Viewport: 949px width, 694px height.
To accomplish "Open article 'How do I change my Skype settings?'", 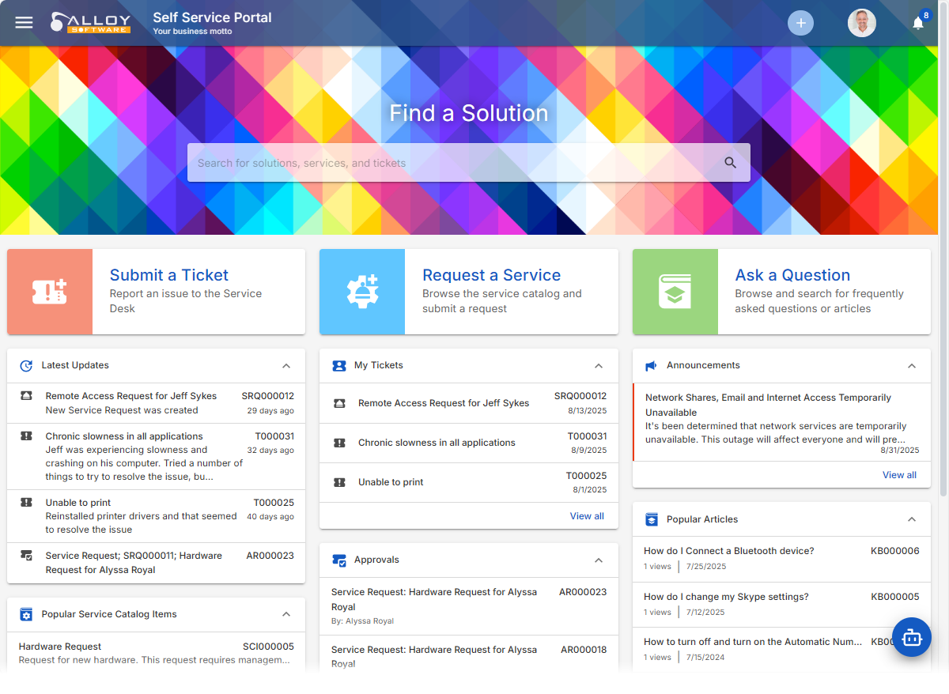I will tap(725, 597).
